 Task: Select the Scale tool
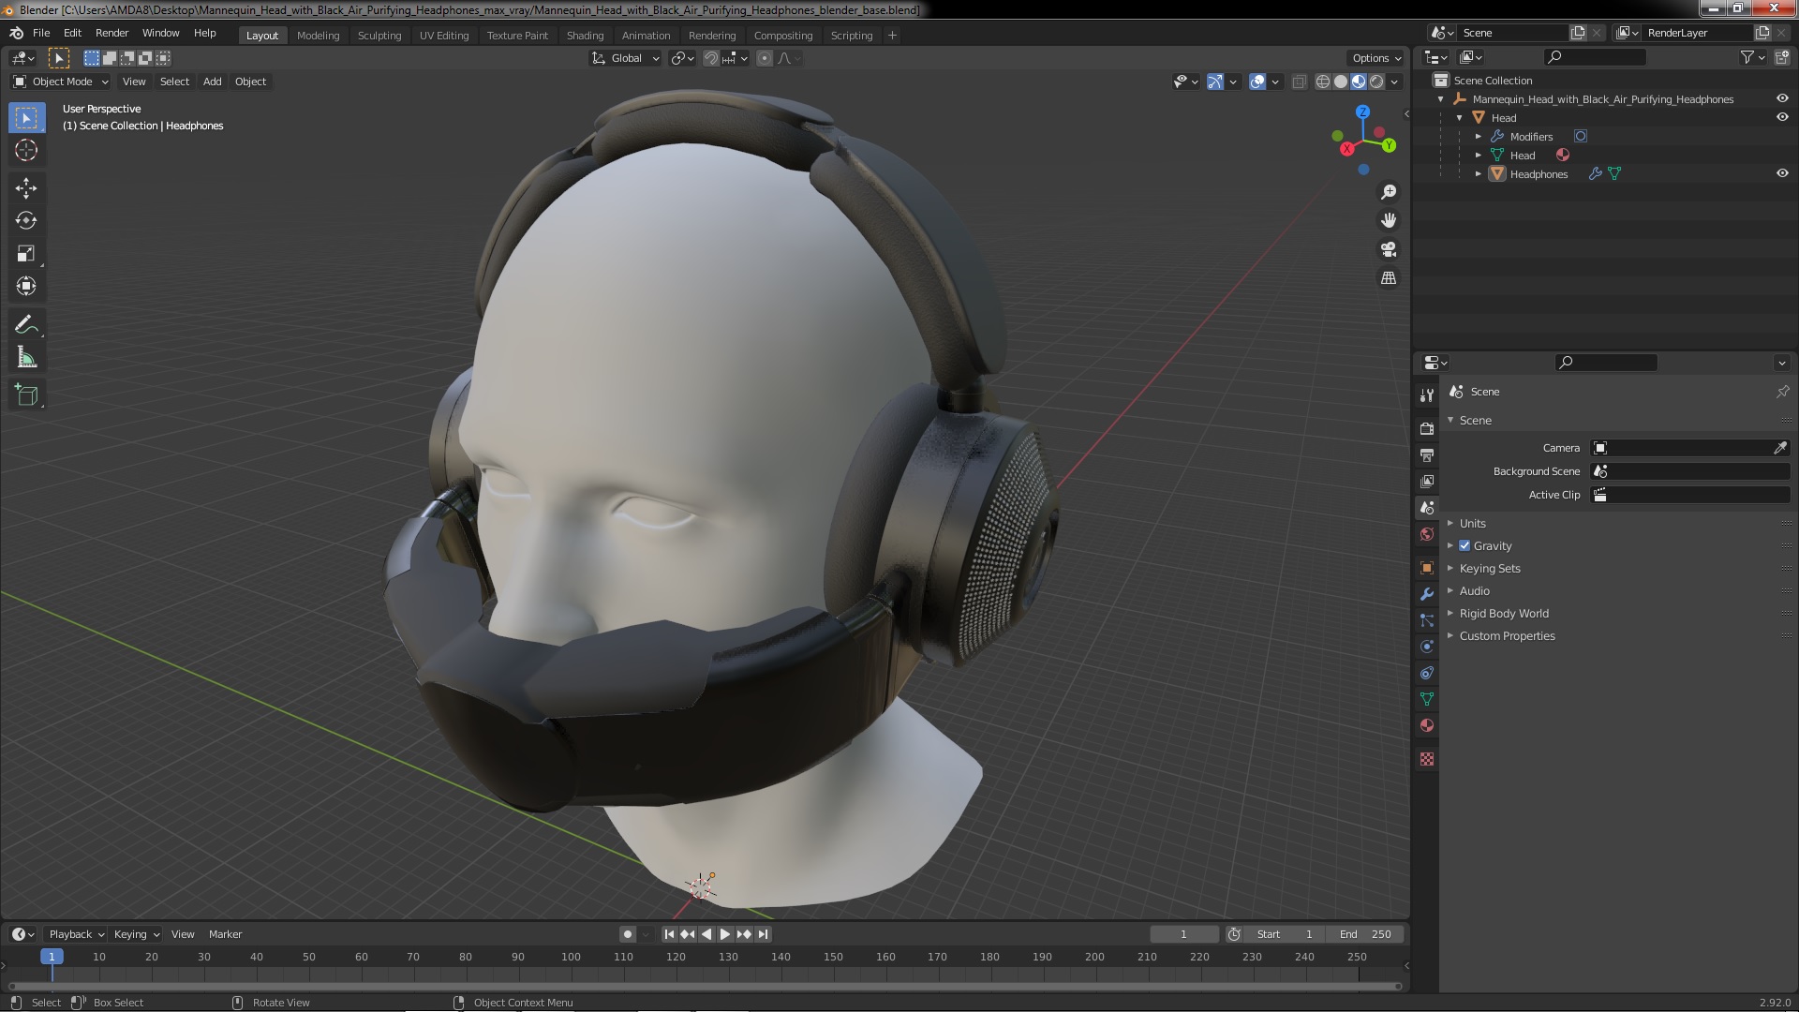26,254
